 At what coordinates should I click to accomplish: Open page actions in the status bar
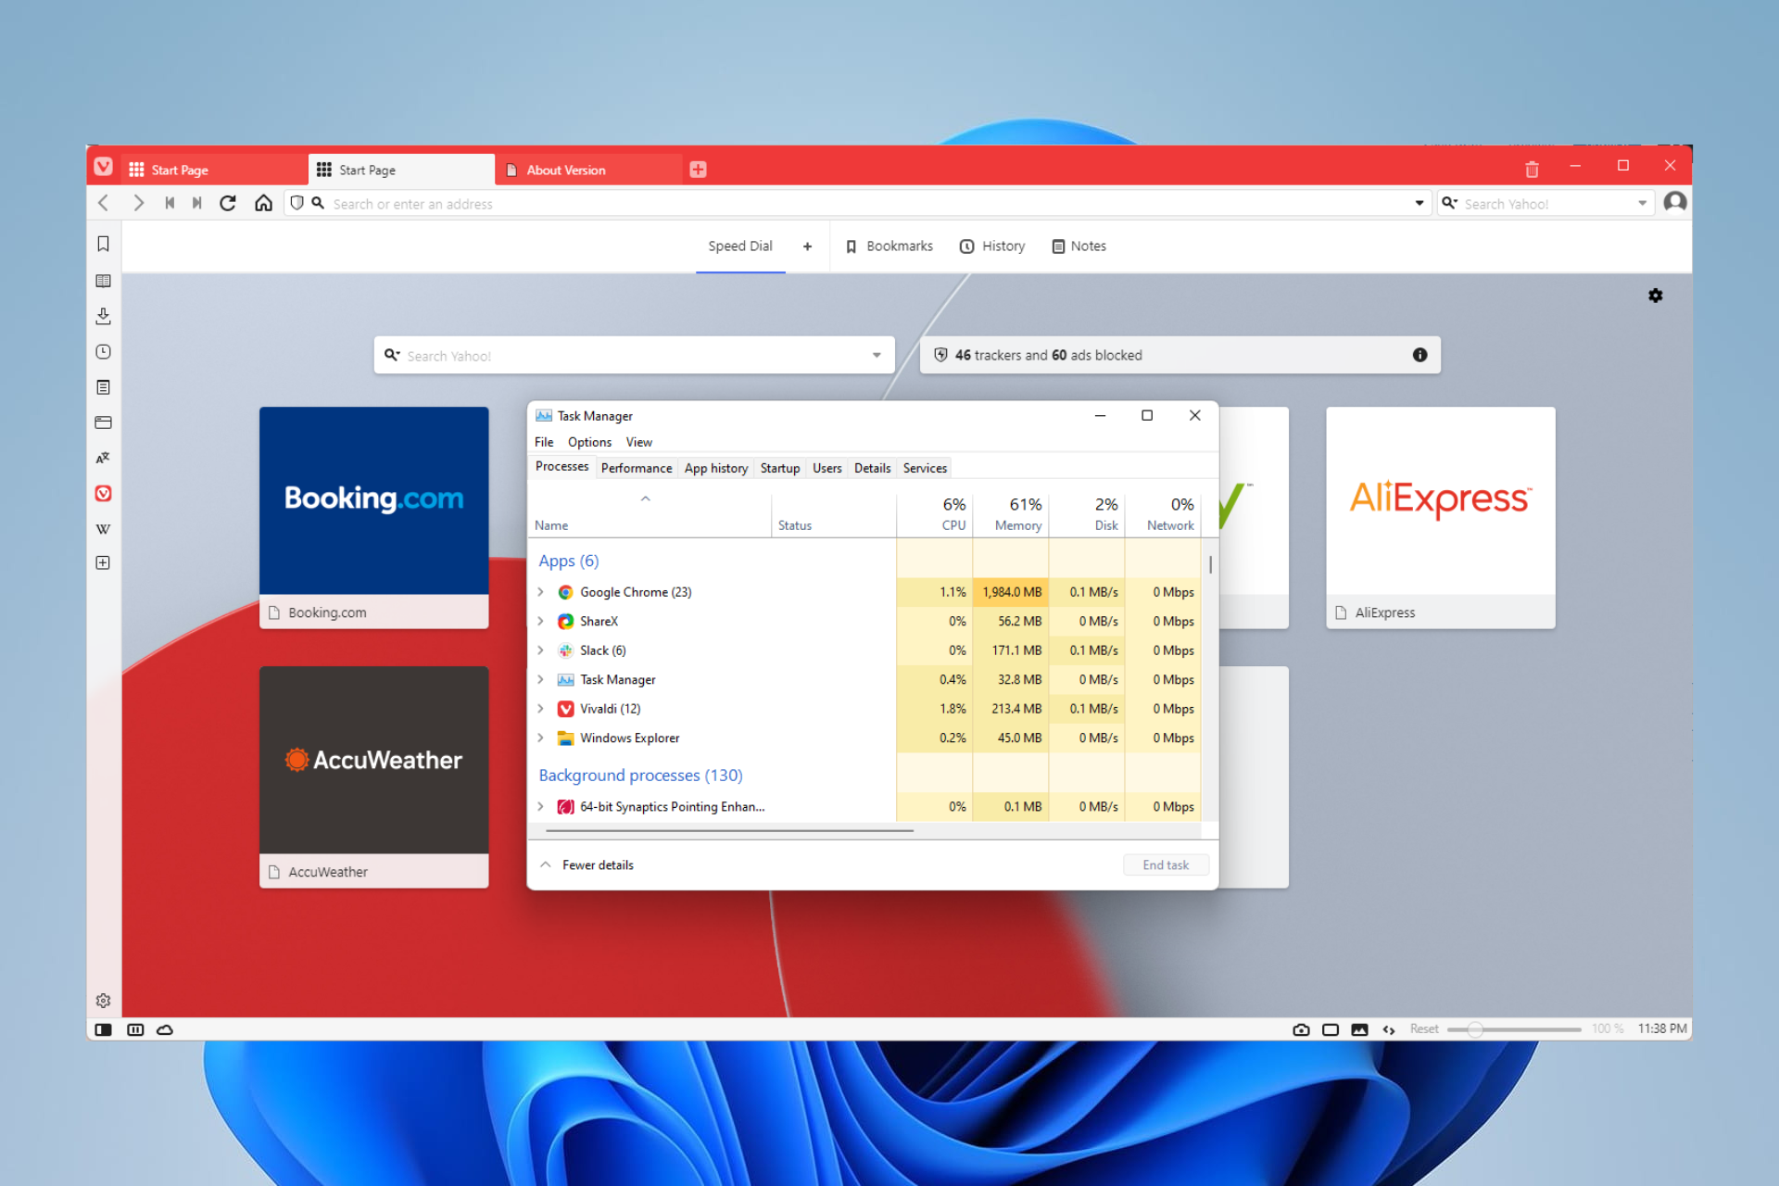pyautogui.click(x=1389, y=1029)
